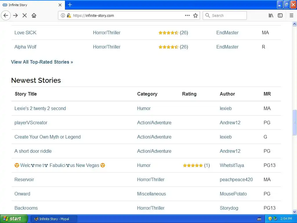
Task: Bookmark this page with the star icon
Action: tap(195, 15)
